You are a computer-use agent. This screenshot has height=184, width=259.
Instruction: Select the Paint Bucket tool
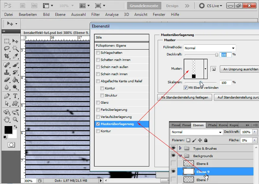[15, 80]
